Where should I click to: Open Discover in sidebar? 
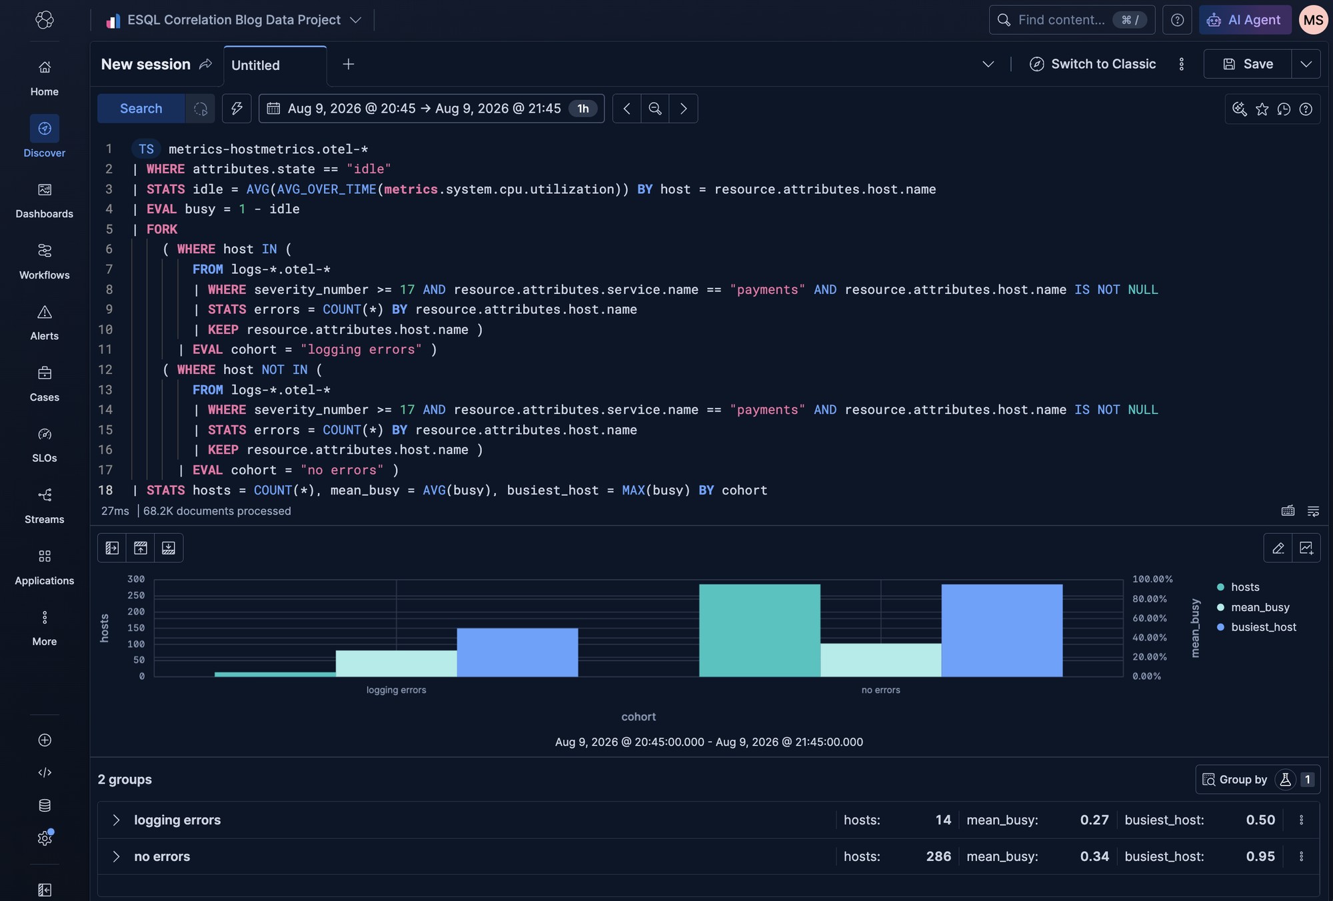(45, 137)
